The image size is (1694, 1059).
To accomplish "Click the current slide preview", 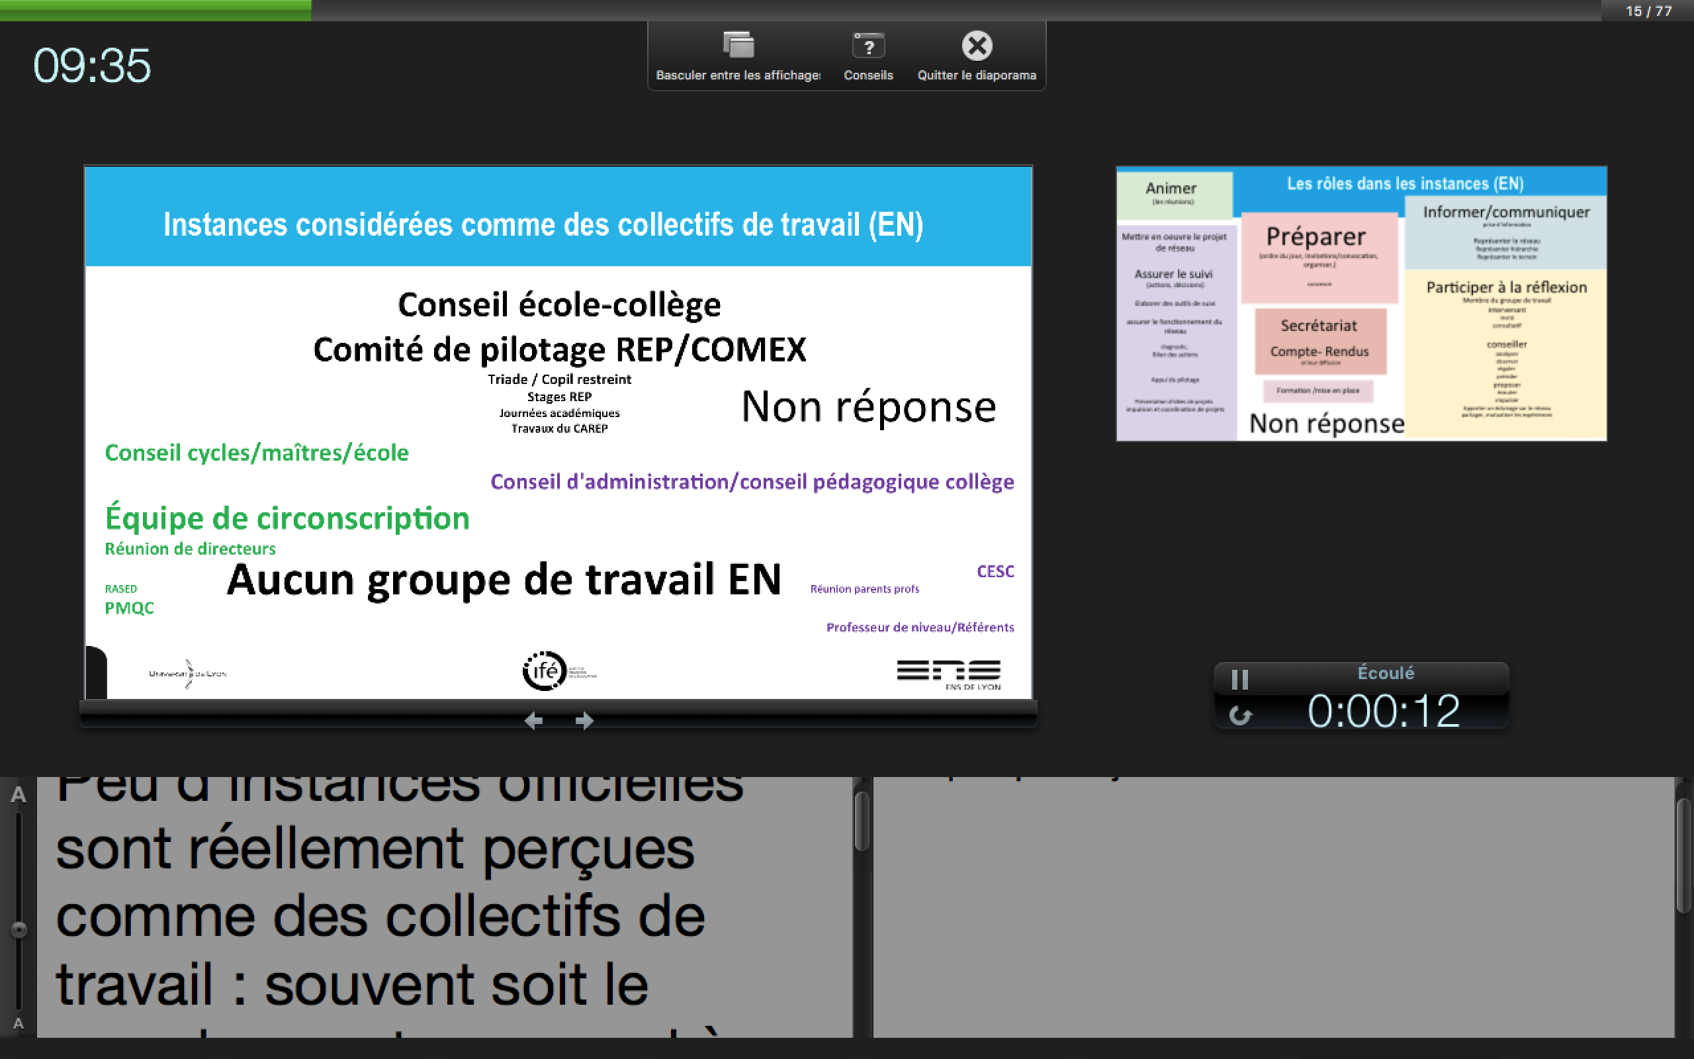I will pyautogui.click(x=558, y=432).
